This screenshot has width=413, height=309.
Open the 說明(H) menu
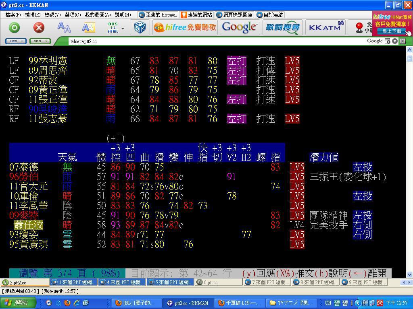click(x=123, y=15)
